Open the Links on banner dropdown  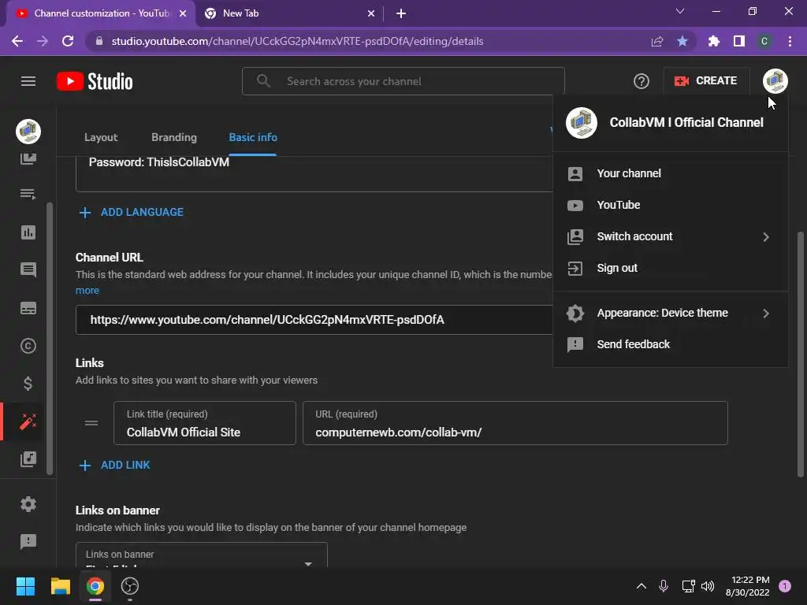pyautogui.click(x=201, y=555)
